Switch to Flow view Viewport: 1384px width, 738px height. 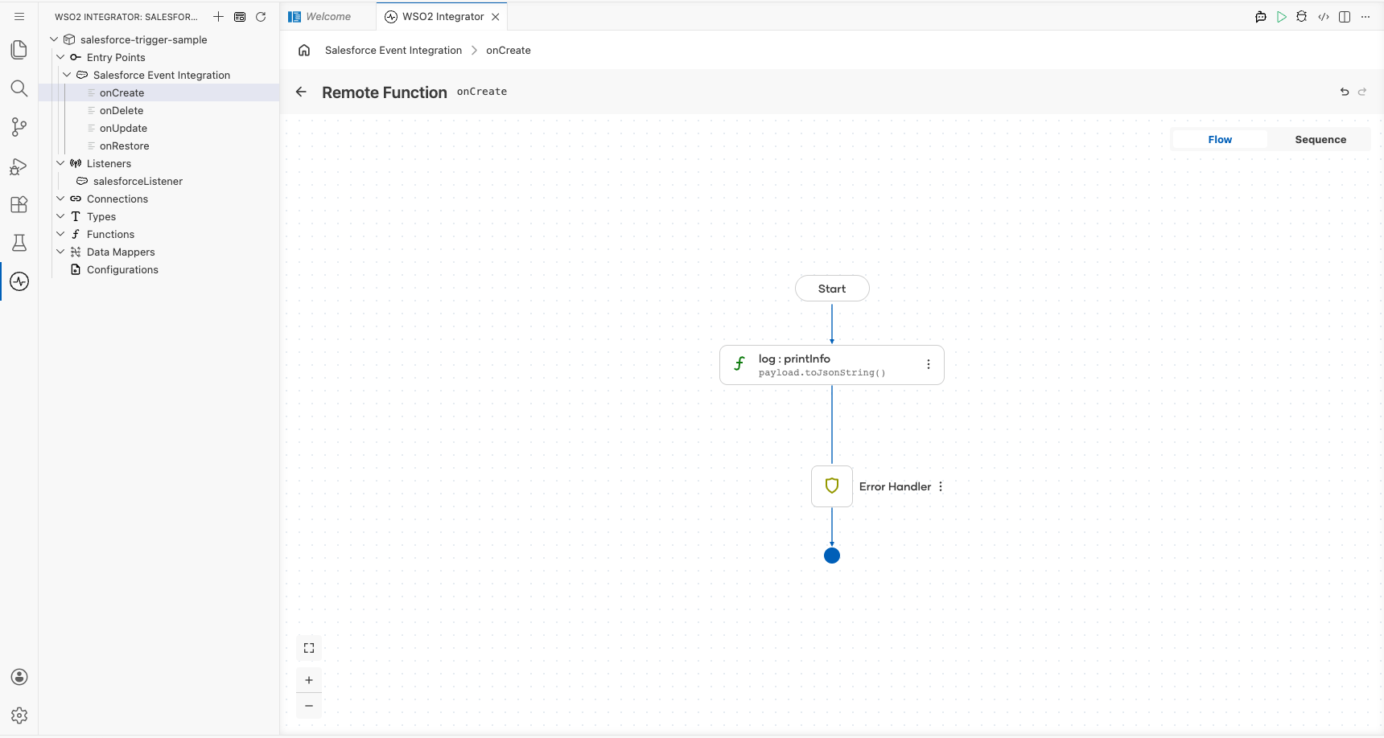coord(1220,139)
